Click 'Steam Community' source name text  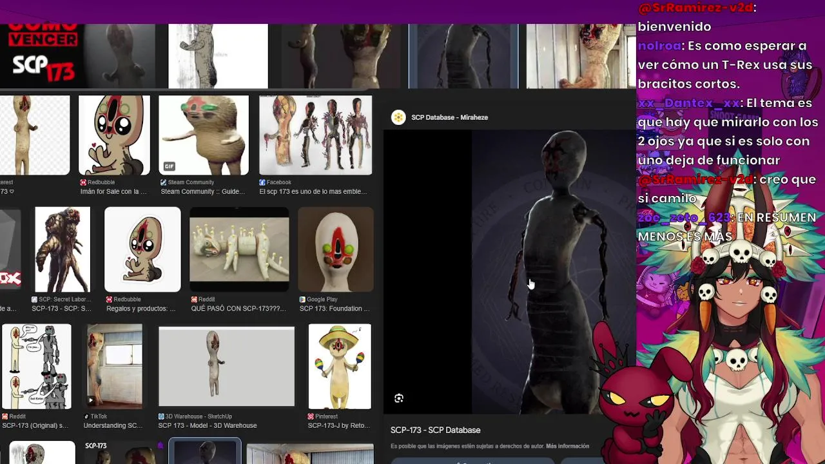[x=191, y=182]
